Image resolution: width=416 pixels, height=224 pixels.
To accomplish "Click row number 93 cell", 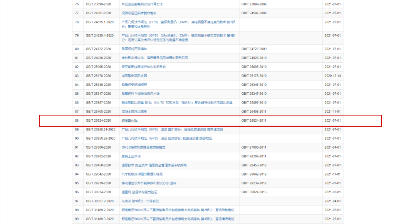I will [77, 165].
